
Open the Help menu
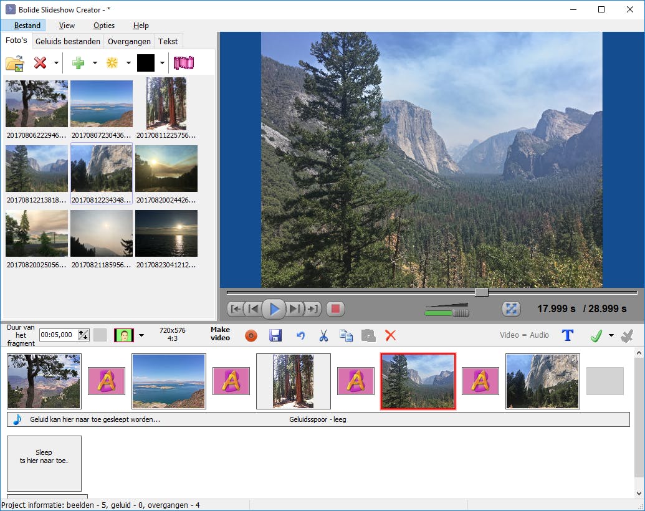point(141,26)
